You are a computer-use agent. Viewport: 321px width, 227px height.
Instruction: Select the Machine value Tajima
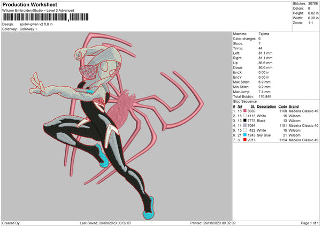coord(264,34)
